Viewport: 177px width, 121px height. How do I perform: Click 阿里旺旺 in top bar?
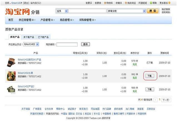pyautogui.click(x=143, y=3)
